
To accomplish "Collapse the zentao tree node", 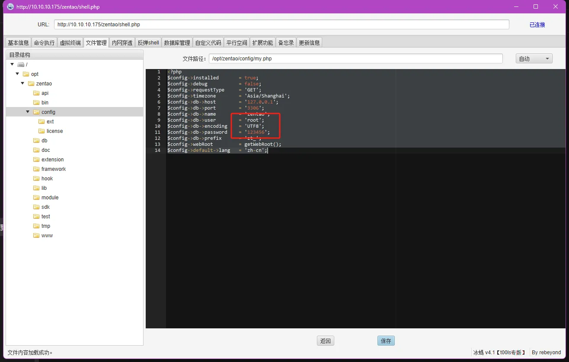I will [22, 83].
